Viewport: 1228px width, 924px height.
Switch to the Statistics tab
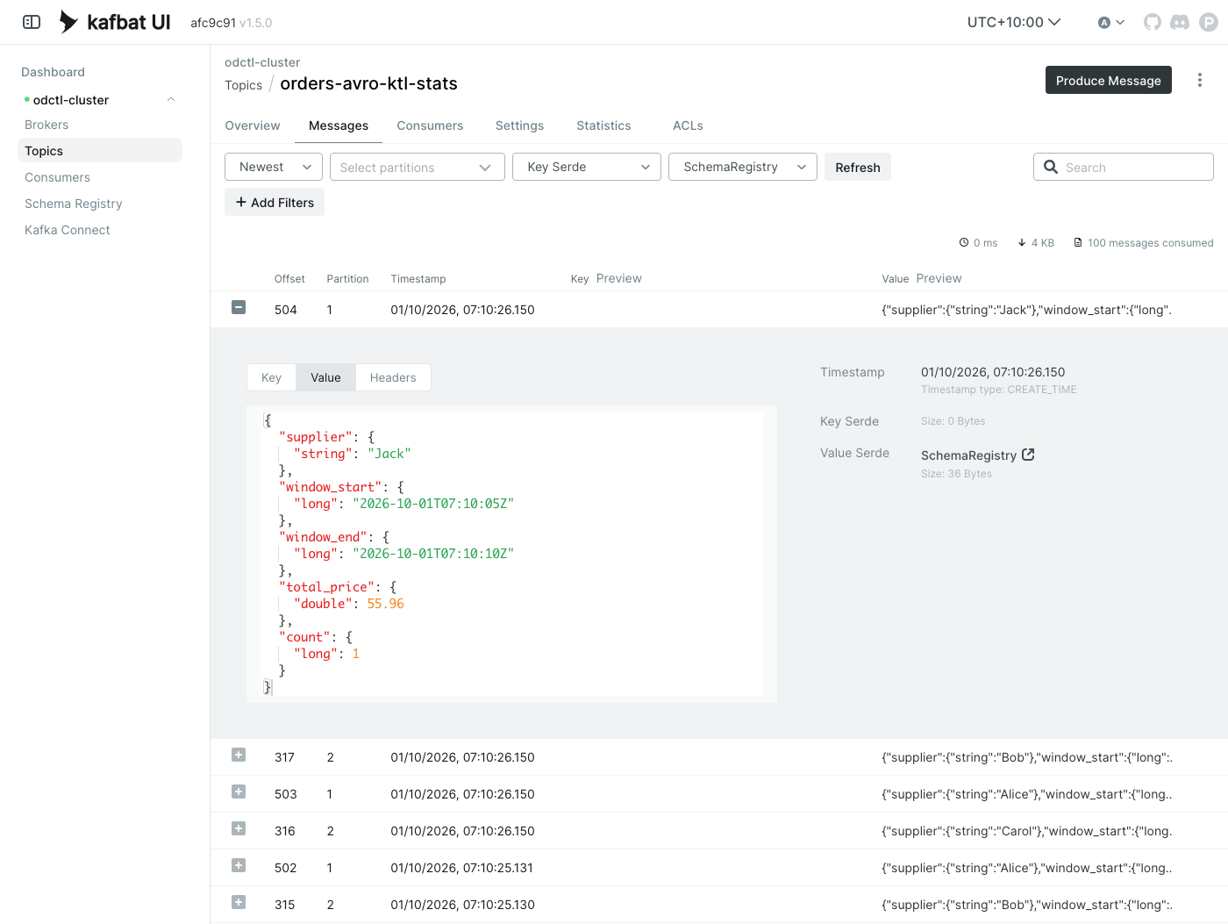point(603,125)
